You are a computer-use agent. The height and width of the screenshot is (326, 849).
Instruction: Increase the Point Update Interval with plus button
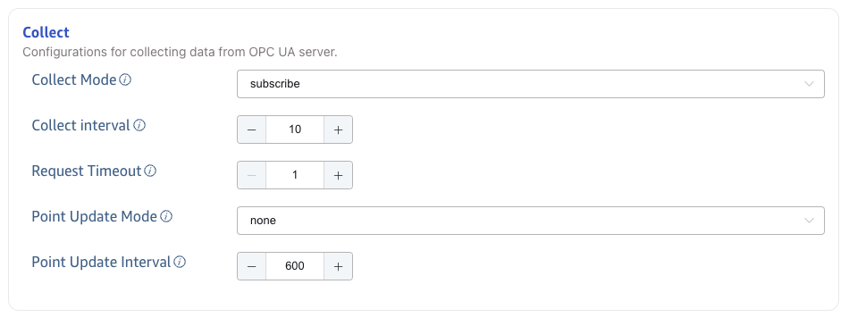[339, 266]
